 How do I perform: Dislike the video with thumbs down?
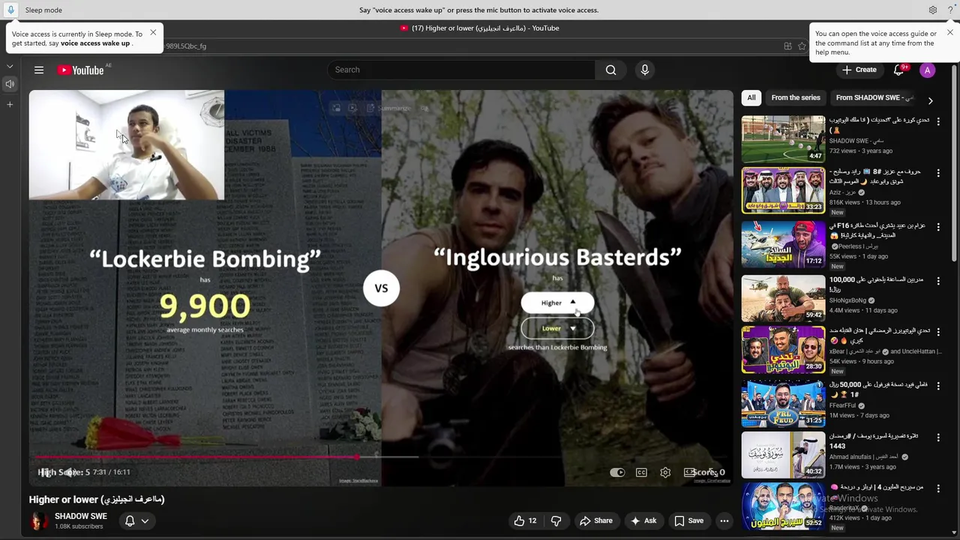[556, 520]
